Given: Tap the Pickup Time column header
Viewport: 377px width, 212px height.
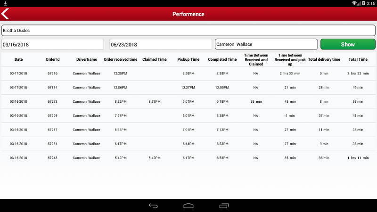Looking at the screenshot, I should click(x=188, y=59).
